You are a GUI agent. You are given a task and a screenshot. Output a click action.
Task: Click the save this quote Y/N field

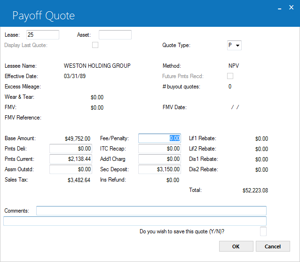coord(263,231)
